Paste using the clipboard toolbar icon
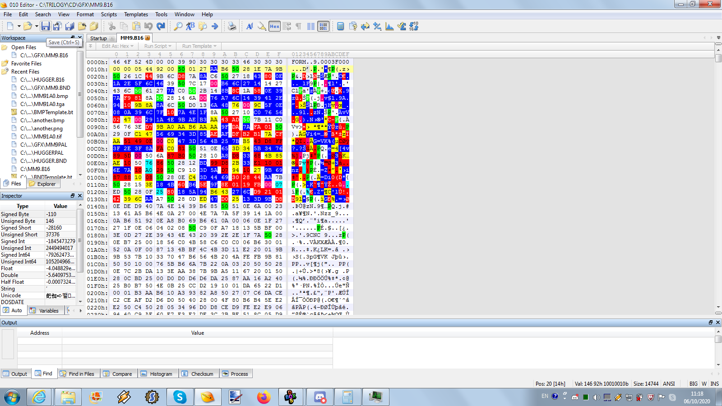This screenshot has height=406, width=722. (x=136, y=26)
